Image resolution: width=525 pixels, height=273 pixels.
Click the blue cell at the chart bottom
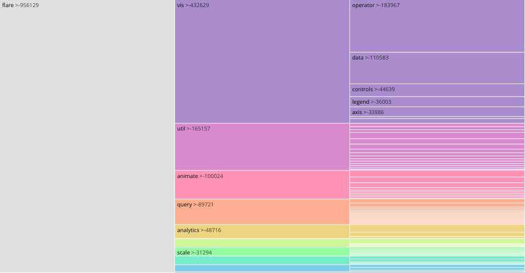[262, 268]
